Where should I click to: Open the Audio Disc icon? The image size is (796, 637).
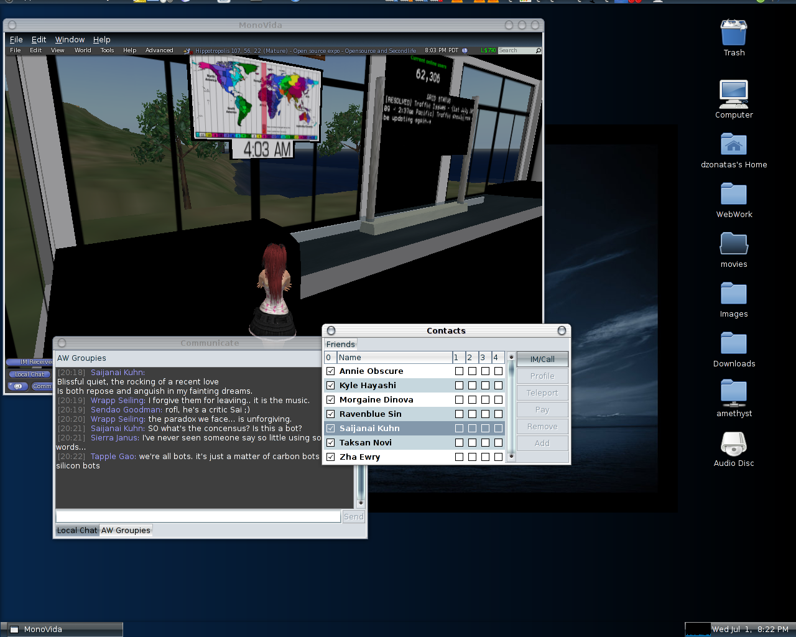(734, 444)
